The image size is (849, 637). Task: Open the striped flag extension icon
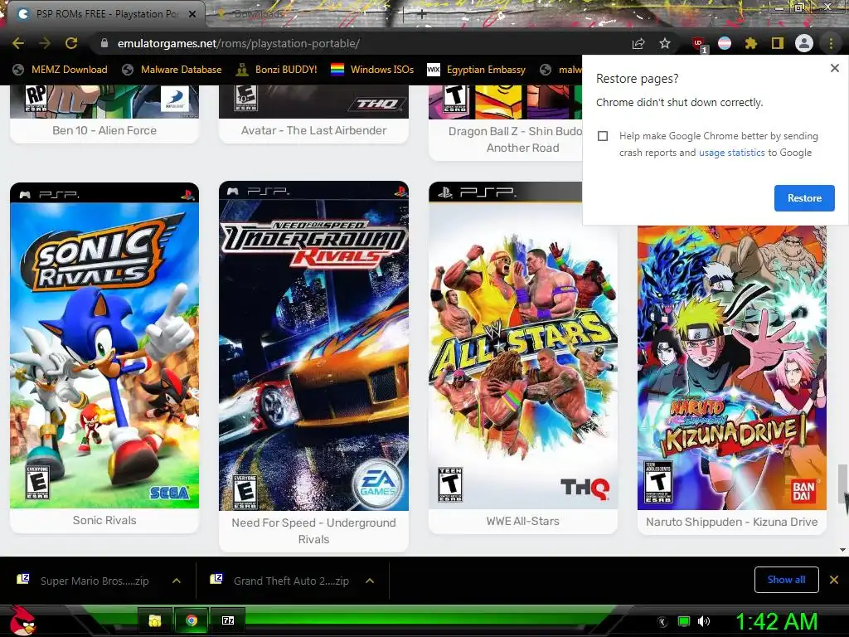tap(725, 43)
